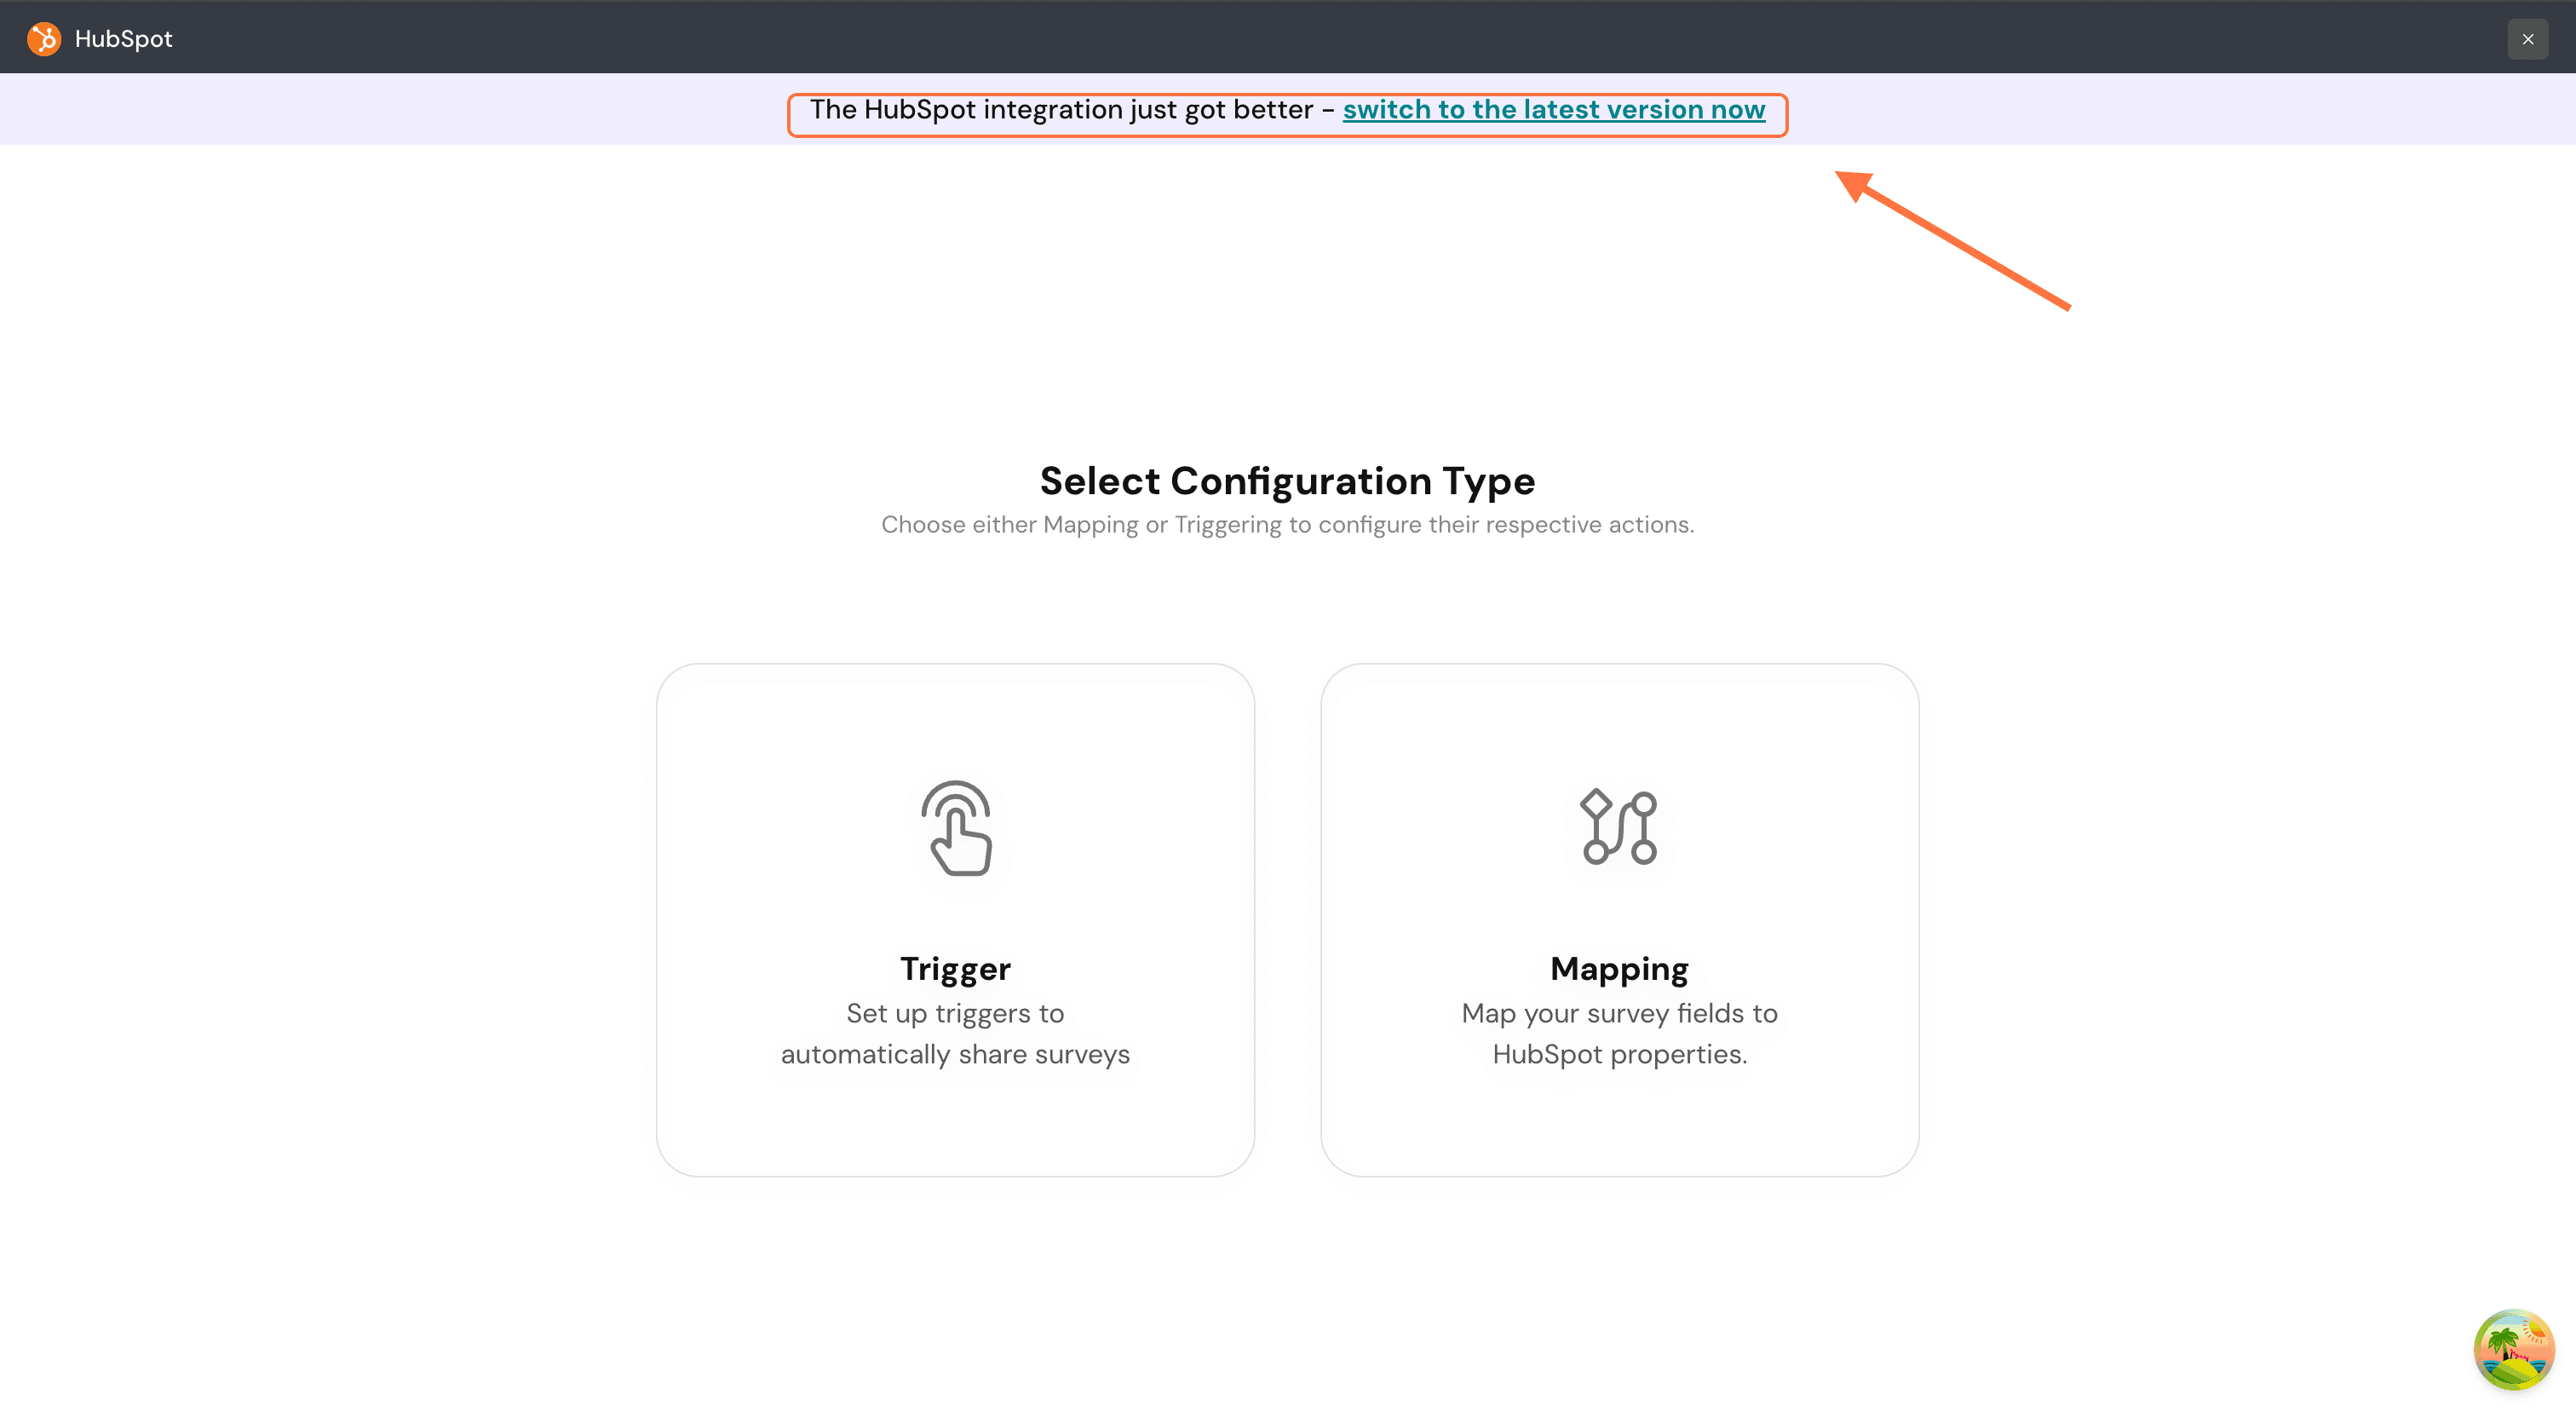Click the HubSpot title text in header
The height and width of the screenshot is (1411, 2576).
click(123, 39)
